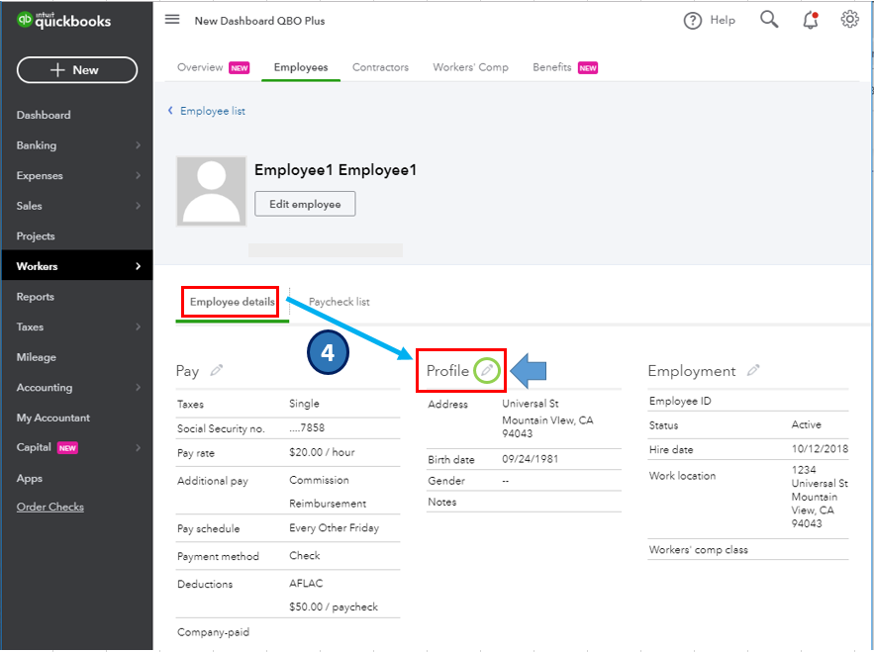Click the hire date '10/12/2018'
The width and height of the screenshot is (874, 652).
(x=820, y=448)
